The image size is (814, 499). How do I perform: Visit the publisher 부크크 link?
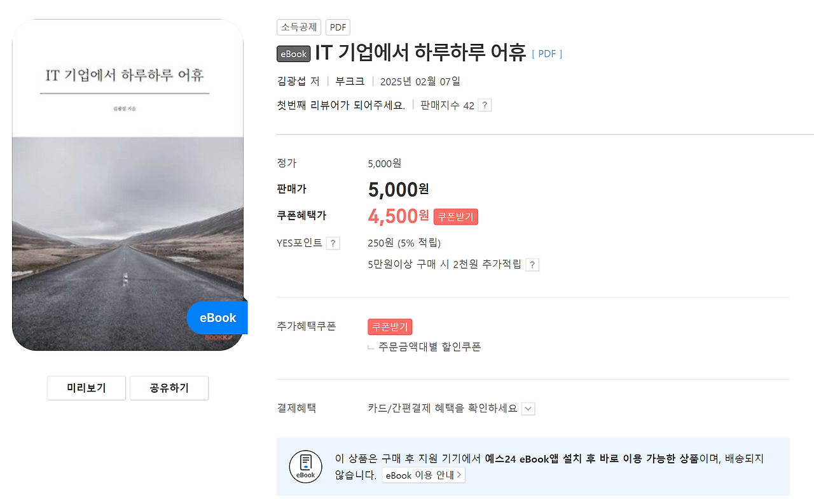tap(348, 81)
